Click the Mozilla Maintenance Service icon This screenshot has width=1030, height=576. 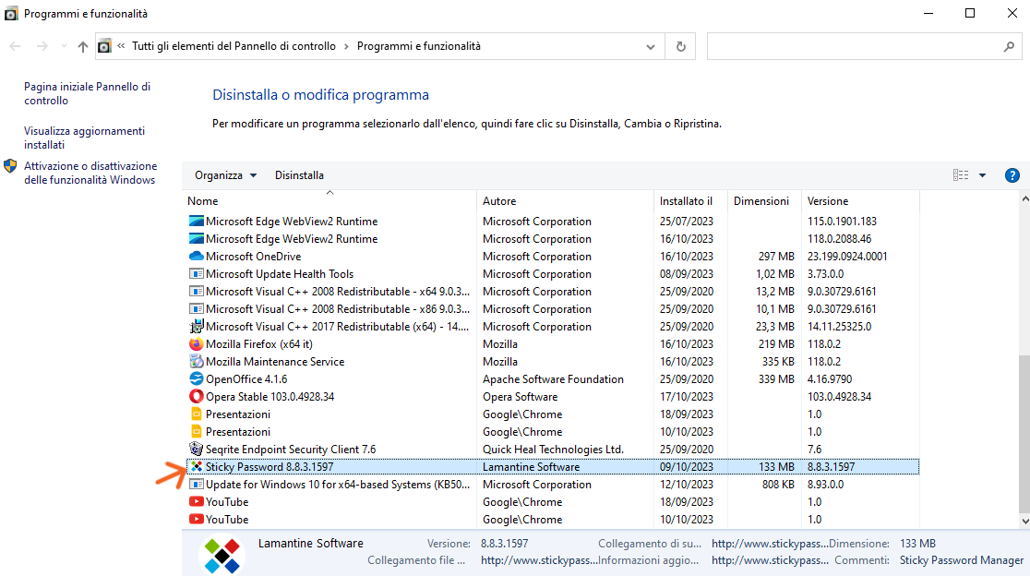(x=196, y=361)
